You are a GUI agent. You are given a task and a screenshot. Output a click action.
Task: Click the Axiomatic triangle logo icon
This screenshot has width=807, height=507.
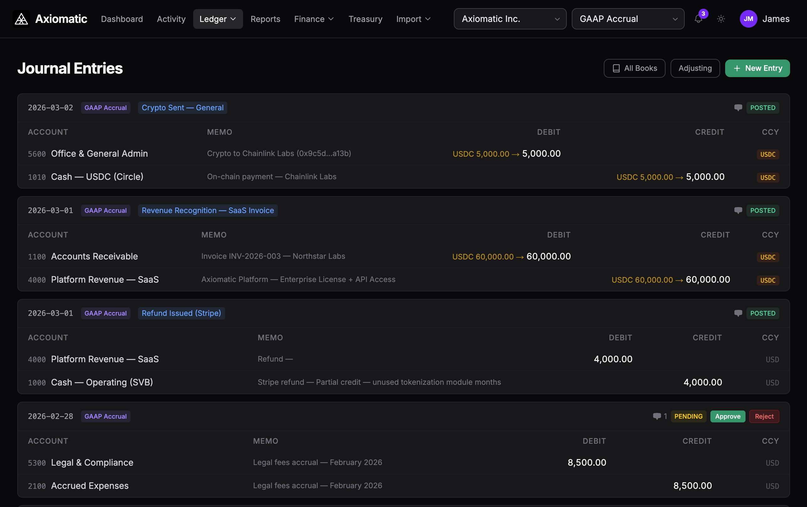point(21,19)
